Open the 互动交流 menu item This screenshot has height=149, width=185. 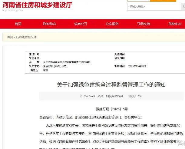coord(143,24)
